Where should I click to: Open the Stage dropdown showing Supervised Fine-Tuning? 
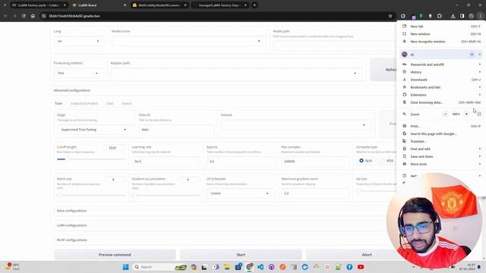[94, 130]
